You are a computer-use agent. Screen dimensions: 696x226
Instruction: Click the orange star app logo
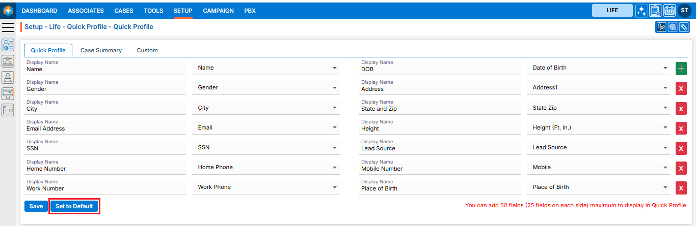[8, 11]
